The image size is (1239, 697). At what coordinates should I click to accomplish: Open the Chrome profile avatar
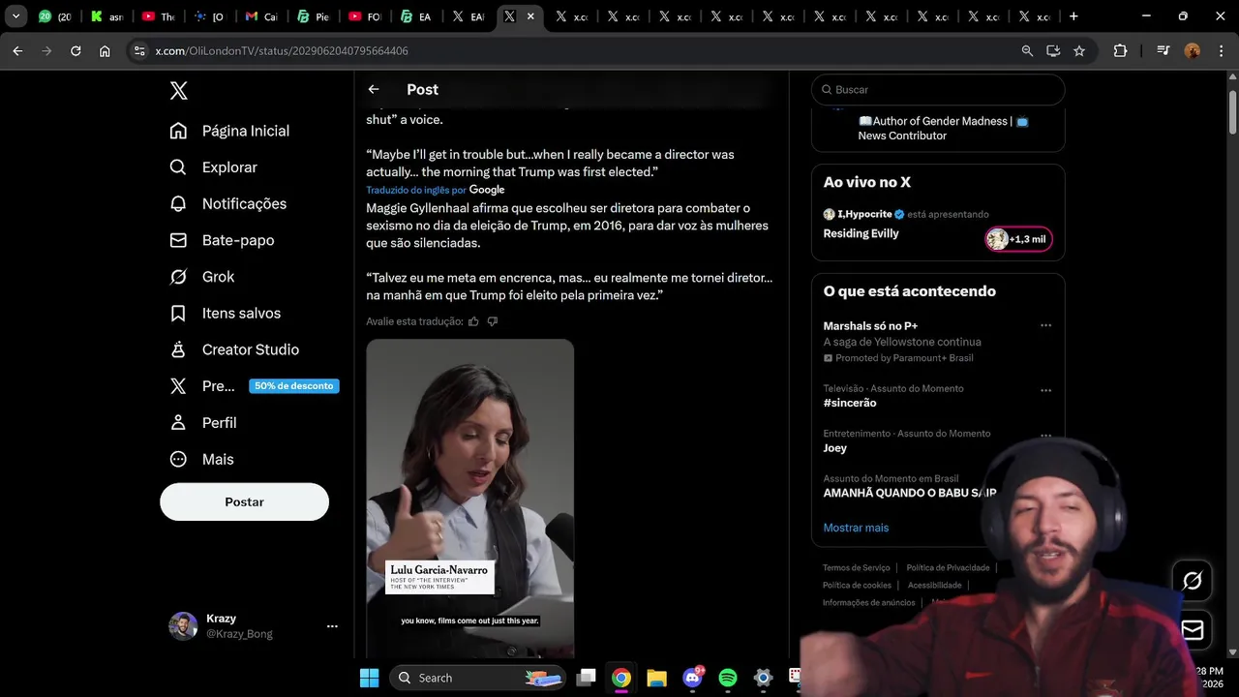1193,51
